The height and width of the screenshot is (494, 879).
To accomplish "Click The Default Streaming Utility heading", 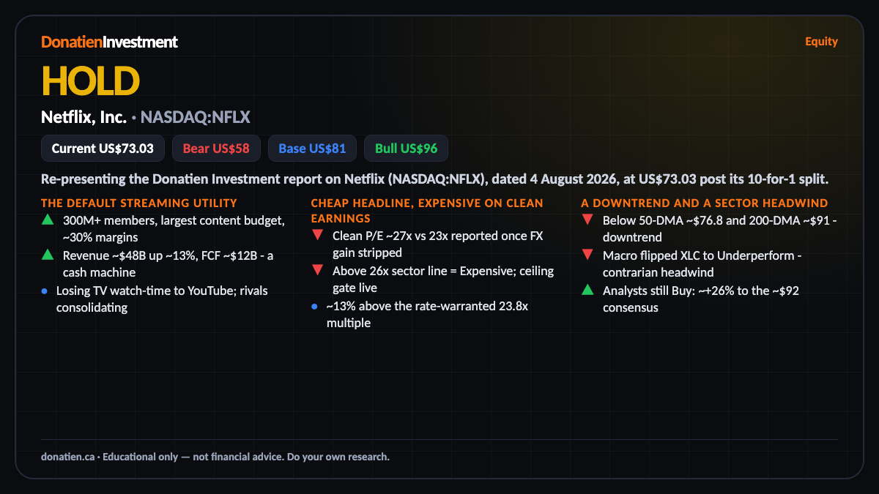I will coord(139,203).
